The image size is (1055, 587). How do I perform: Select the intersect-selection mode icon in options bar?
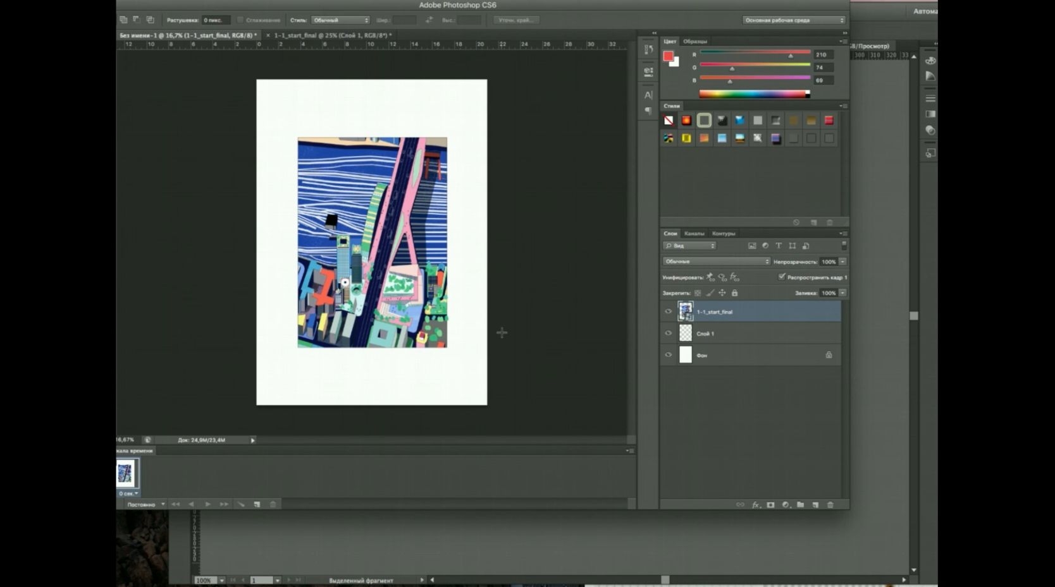point(151,20)
